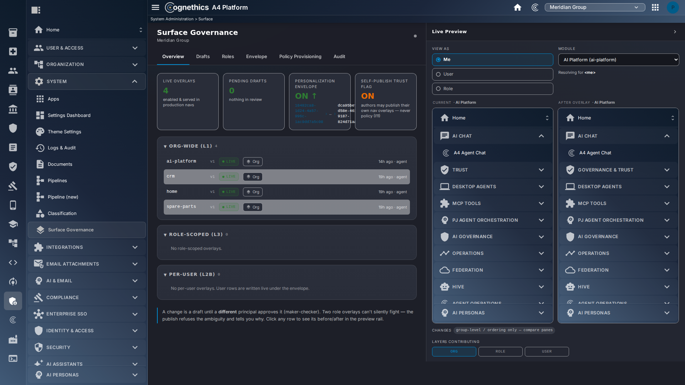Image resolution: width=685 pixels, height=385 pixels.
Task: Click the ROLE layer button
Action: pyautogui.click(x=500, y=351)
